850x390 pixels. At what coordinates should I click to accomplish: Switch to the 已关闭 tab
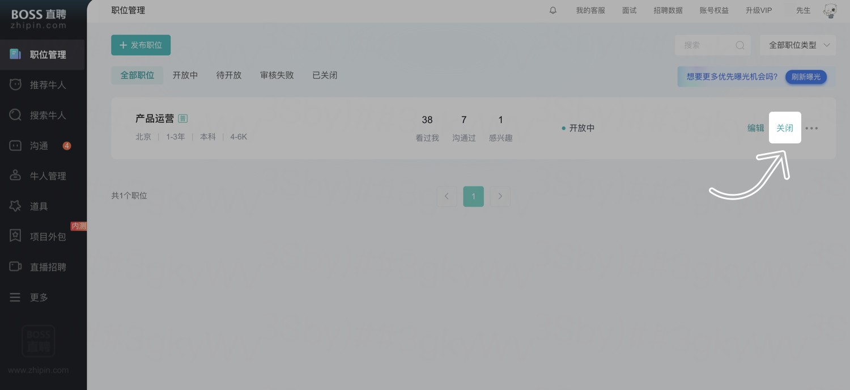click(324, 75)
